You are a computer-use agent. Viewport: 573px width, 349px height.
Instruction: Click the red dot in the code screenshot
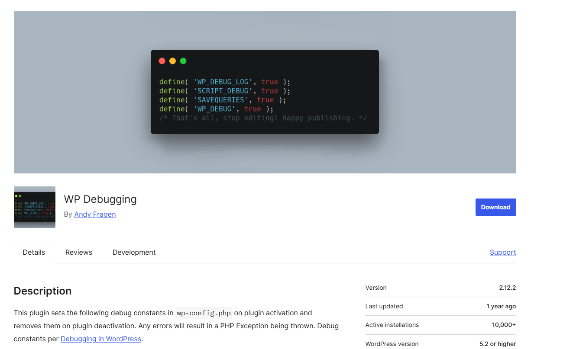tap(162, 61)
